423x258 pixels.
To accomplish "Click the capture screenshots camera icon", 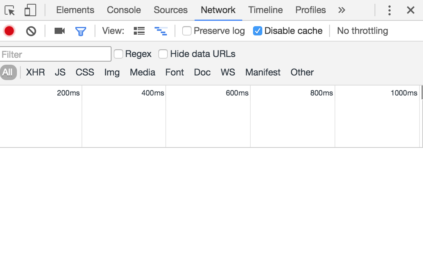I will [x=60, y=31].
